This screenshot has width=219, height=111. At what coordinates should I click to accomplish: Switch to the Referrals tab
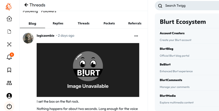coord(135,24)
